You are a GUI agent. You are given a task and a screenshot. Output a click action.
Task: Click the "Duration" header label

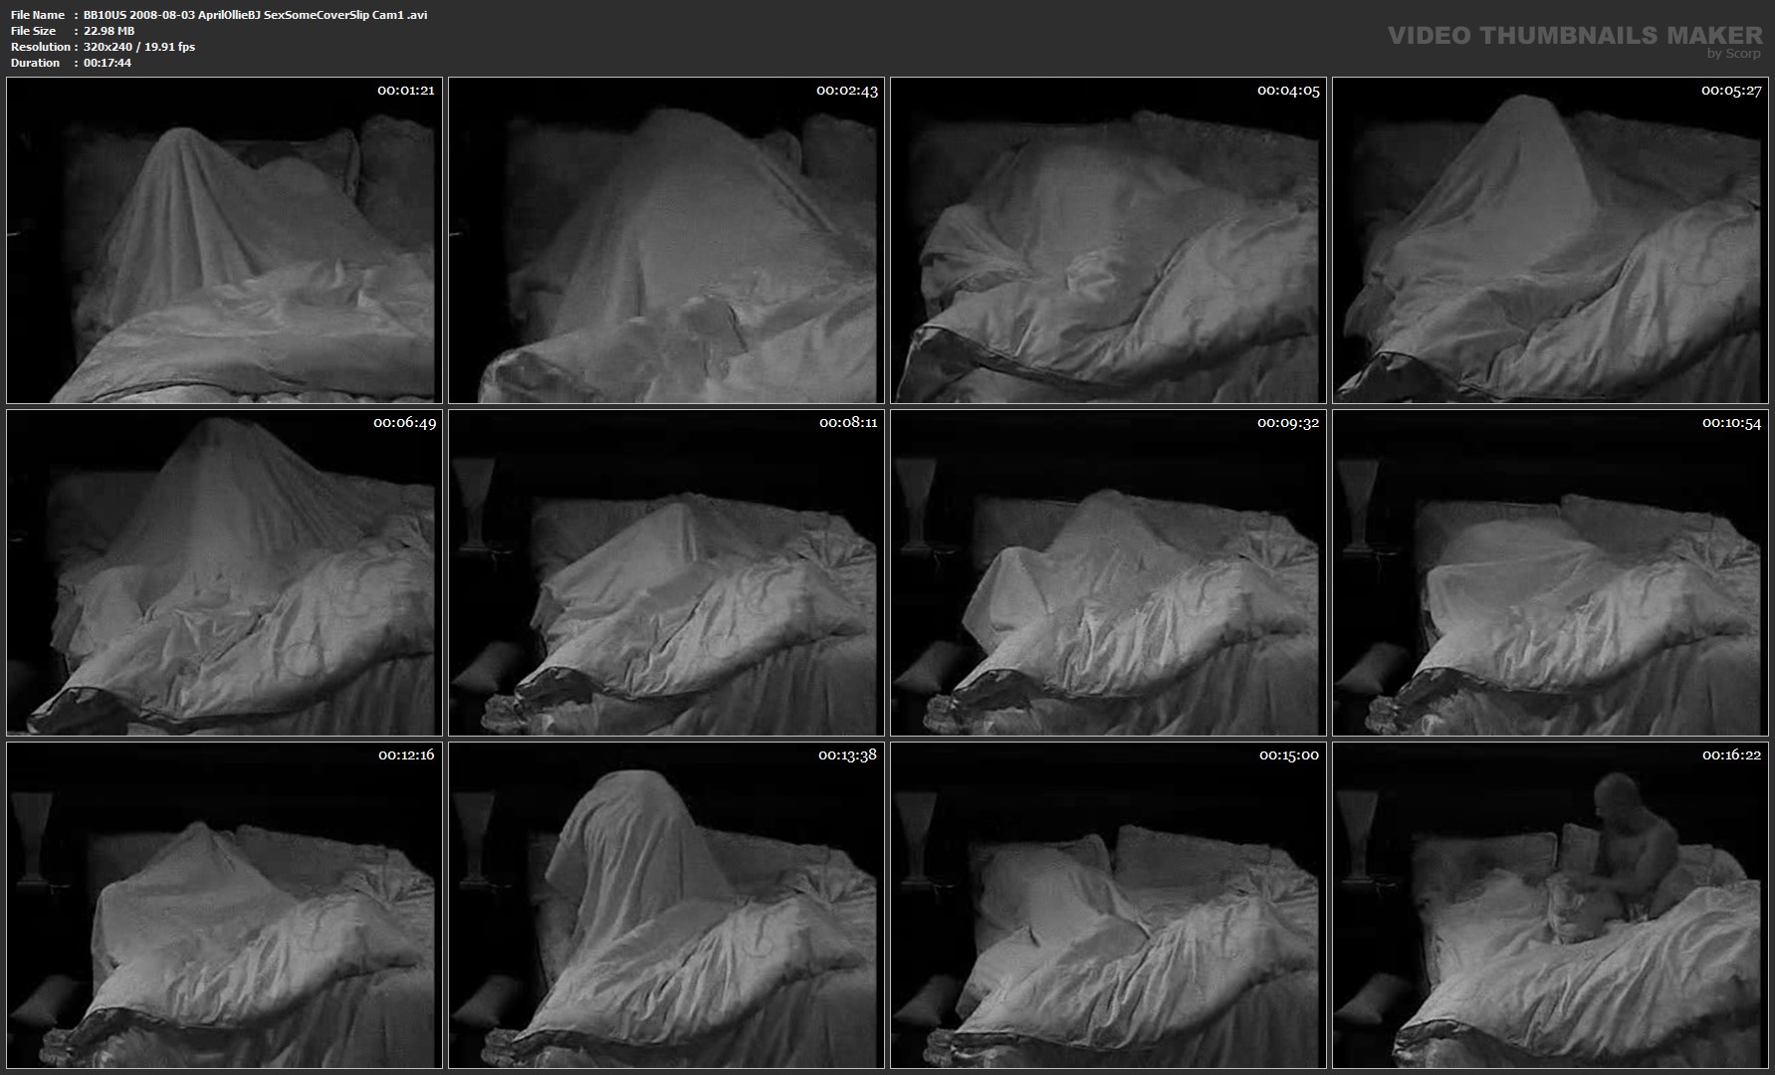point(35,63)
